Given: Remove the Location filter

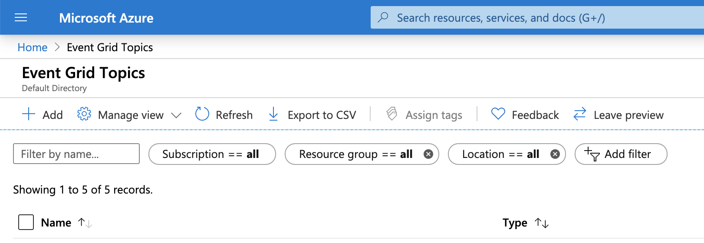Looking at the screenshot, I should (x=555, y=154).
